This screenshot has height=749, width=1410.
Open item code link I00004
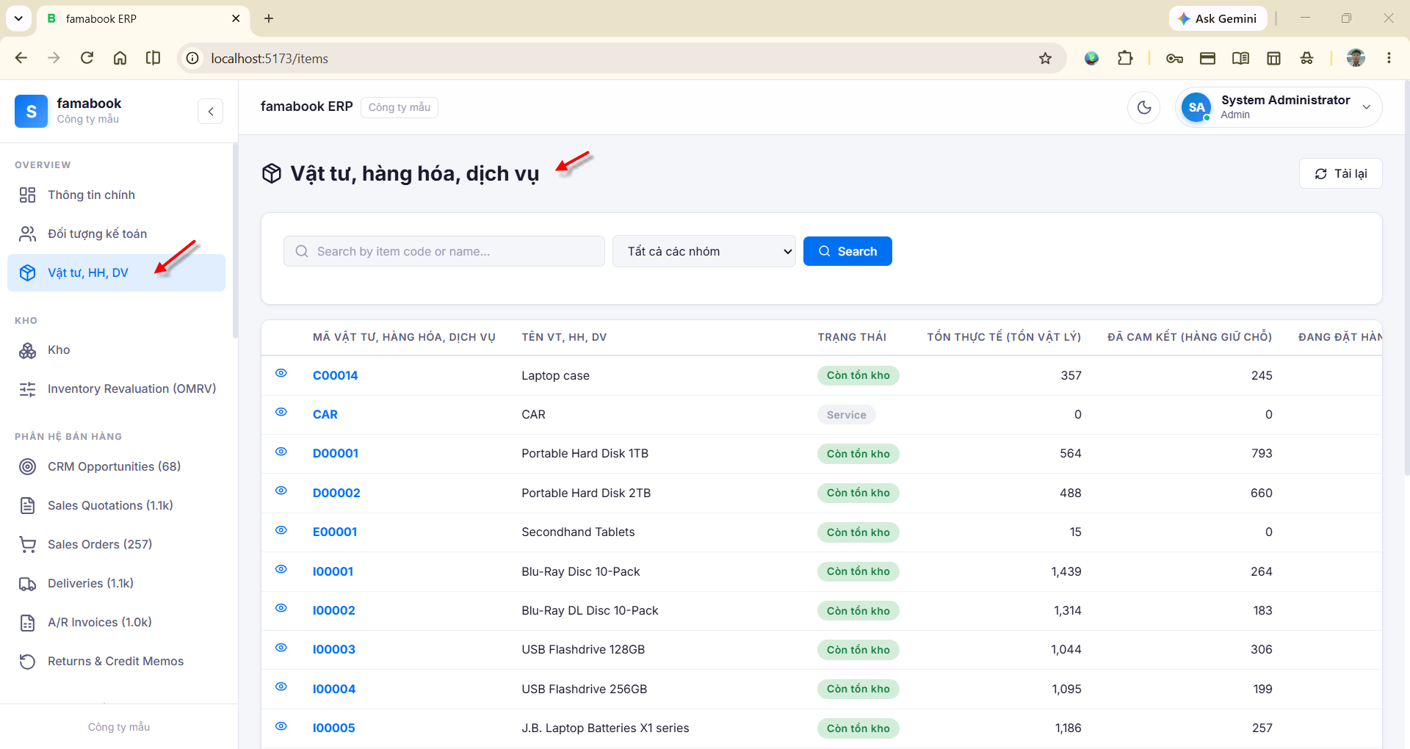334,689
